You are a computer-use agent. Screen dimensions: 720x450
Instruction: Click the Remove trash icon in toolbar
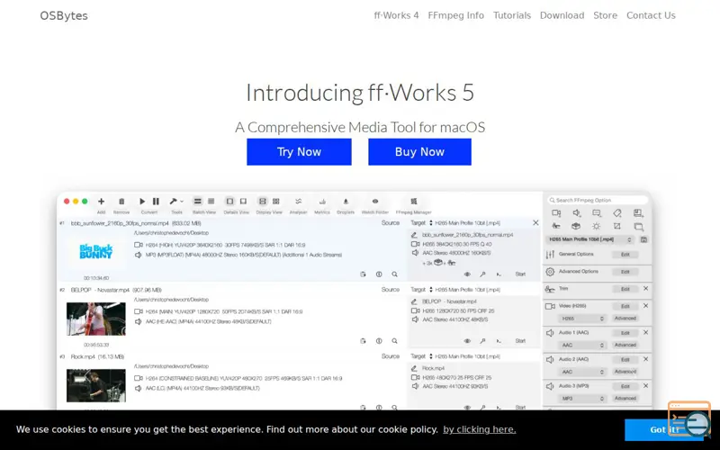pyautogui.click(x=121, y=201)
